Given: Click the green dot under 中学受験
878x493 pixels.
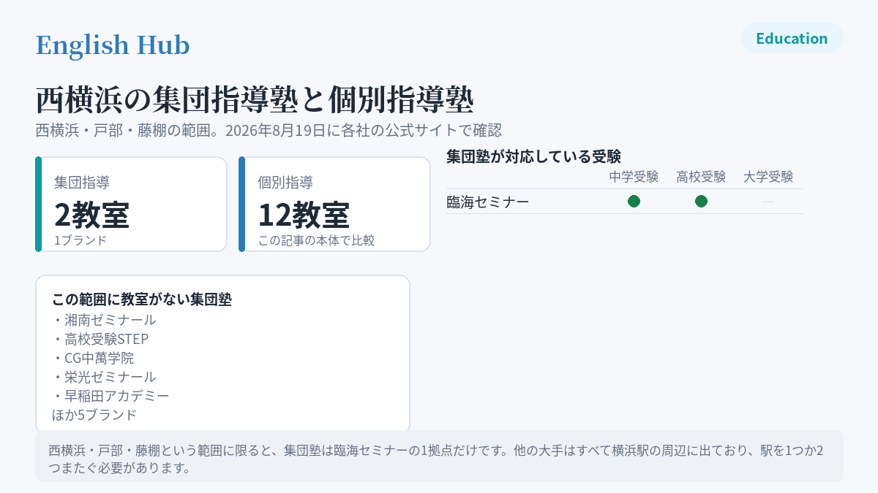Looking at the screenshot, I should pos(634,202).
